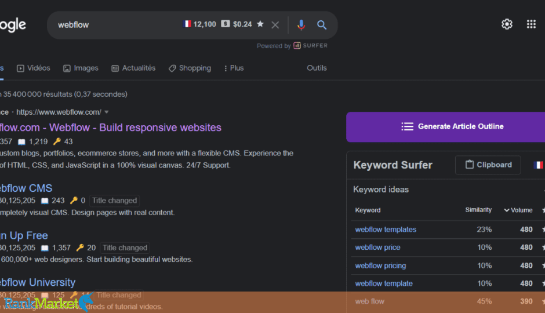Screen dimensions: 545x313
Task: Expand the webflow.com URL dropdown arrow
Action: coord(107,112)
